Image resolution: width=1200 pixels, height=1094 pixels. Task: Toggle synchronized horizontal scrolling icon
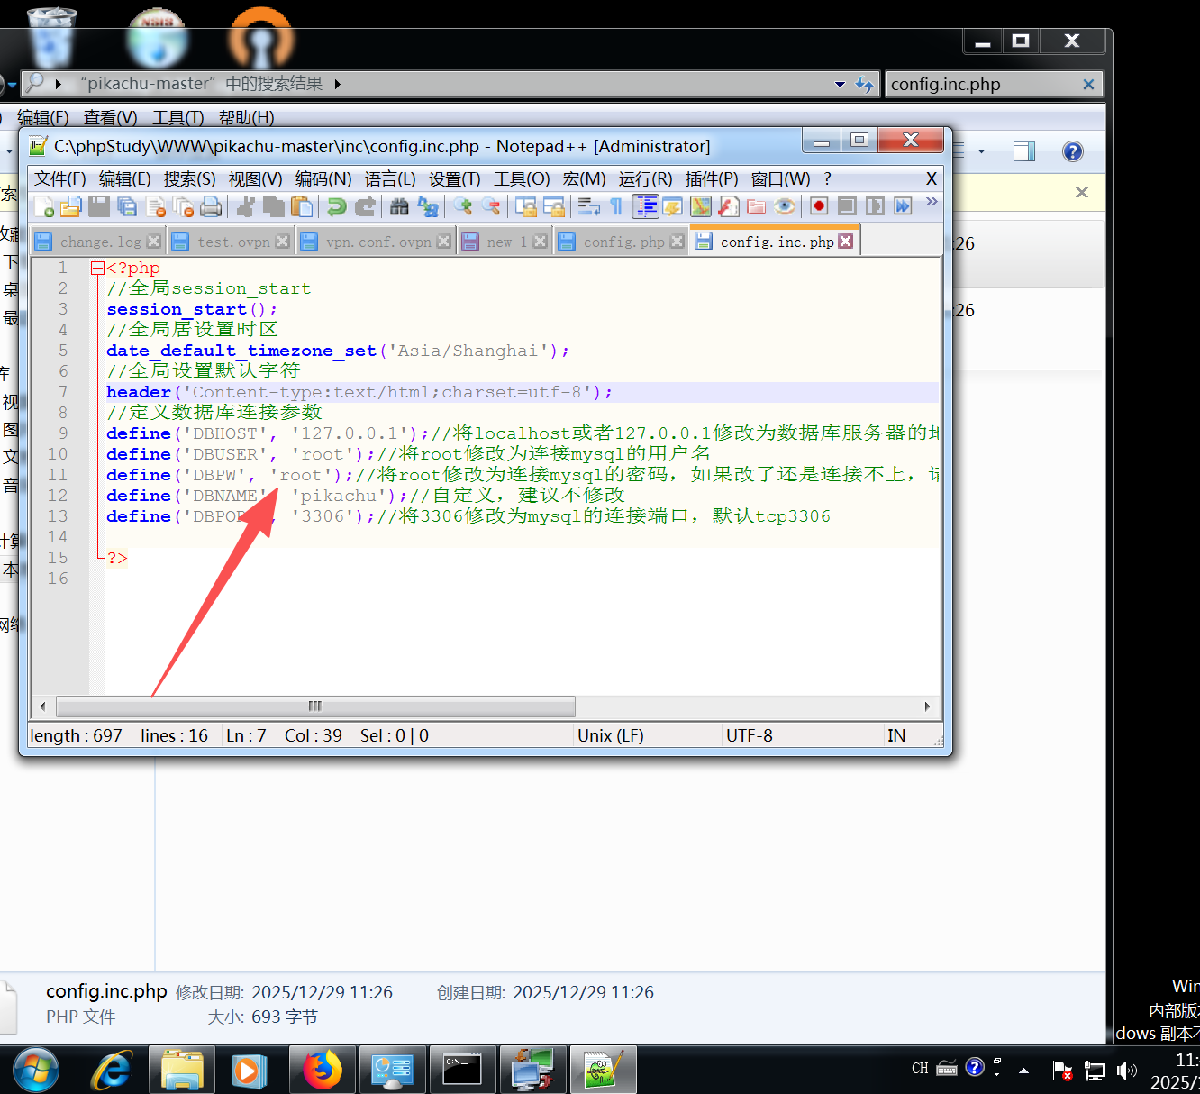tap(554, 206)
